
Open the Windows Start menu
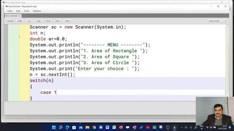pos(54,127)
